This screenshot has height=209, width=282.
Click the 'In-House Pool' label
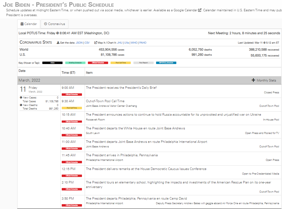pos(271,120)
